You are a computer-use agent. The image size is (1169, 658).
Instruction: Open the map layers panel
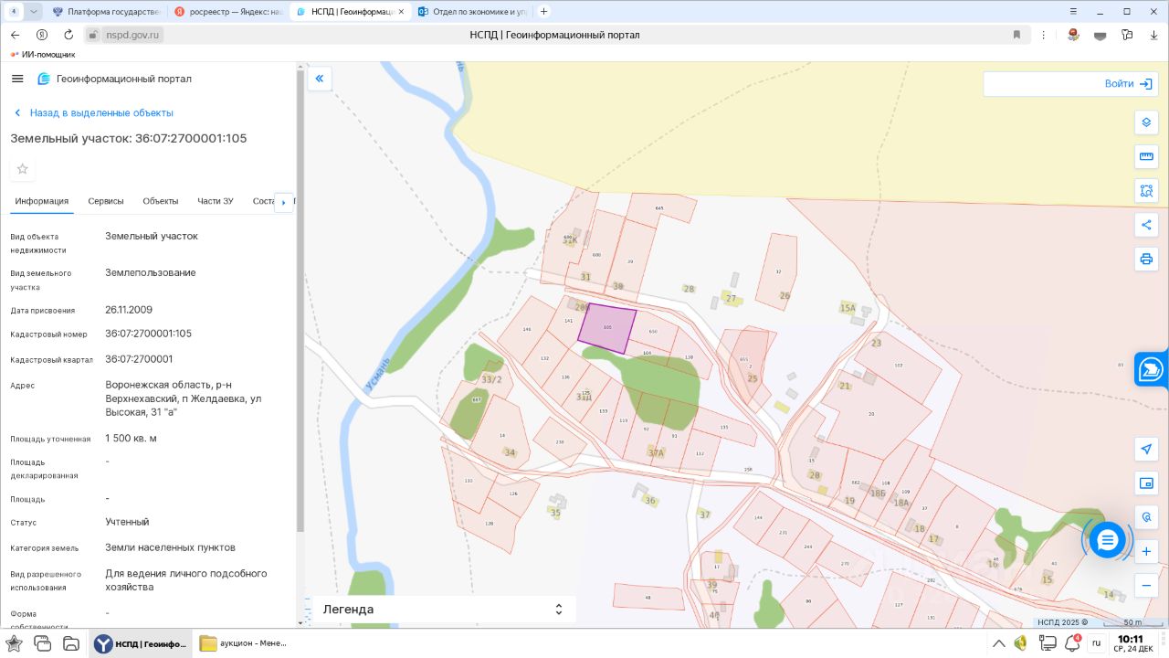[1146, 122]
